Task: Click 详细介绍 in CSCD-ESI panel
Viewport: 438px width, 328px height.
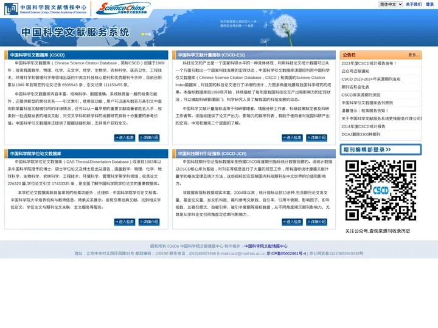Action: click(x=316, y=137)
